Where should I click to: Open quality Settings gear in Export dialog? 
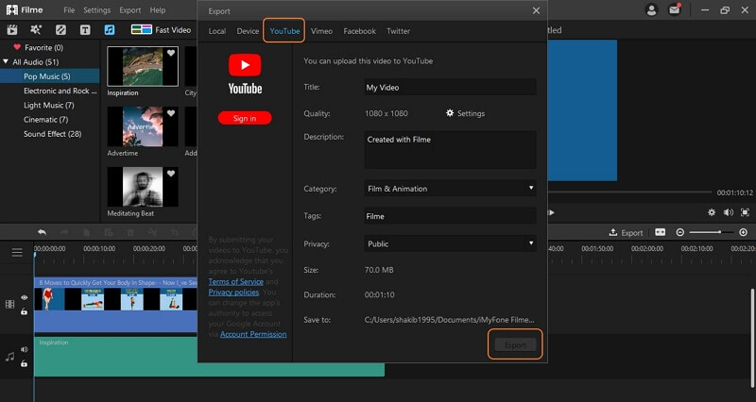pos(465,113)
